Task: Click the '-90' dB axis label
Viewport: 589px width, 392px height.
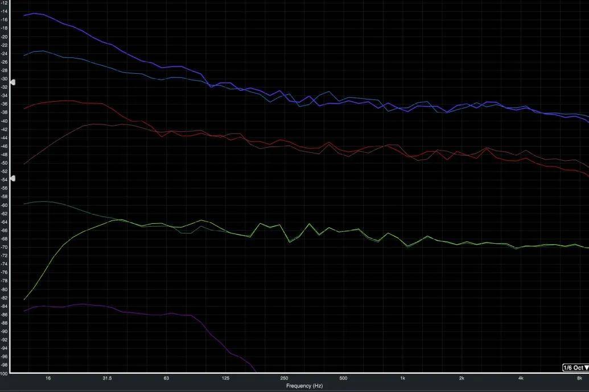Action: 5,332
